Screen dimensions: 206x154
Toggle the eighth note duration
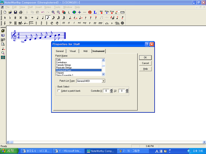[48, 17]
